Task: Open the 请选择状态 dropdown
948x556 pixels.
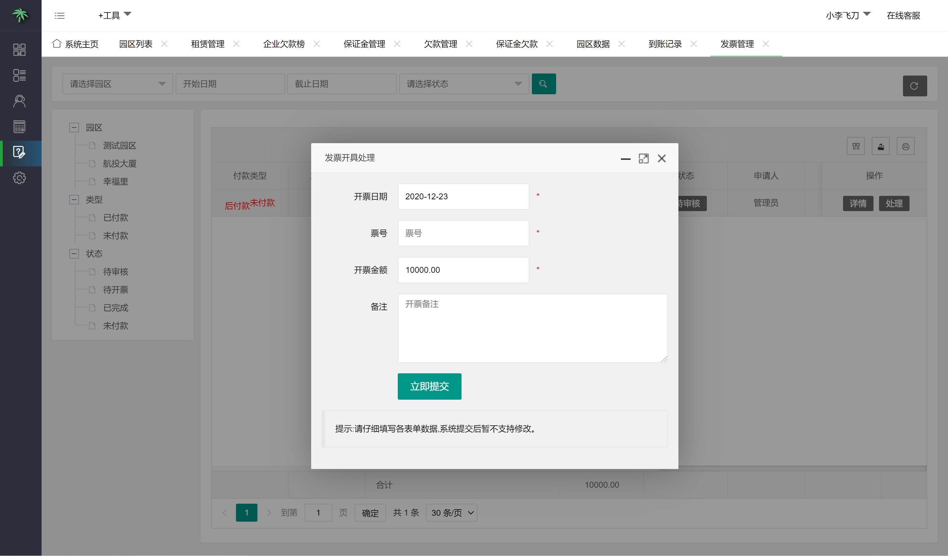Action: tap(464, 84)
